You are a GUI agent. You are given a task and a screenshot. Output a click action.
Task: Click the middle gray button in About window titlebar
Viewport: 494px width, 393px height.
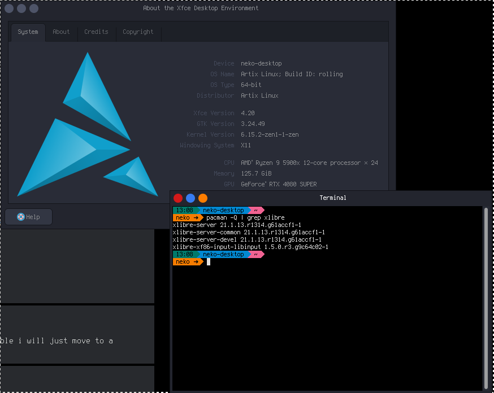(x=21, y=8)
